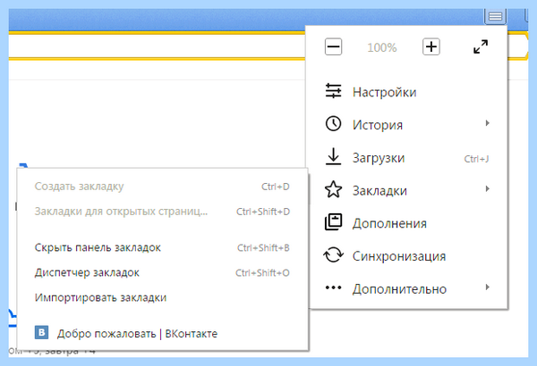Increase page zoom with plus button

(431, 46)
